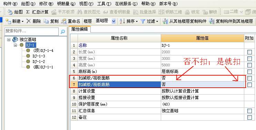This screenshot has width=256, height=130.
Task: Open the 视图(V) menu
Action: point(86,4)
